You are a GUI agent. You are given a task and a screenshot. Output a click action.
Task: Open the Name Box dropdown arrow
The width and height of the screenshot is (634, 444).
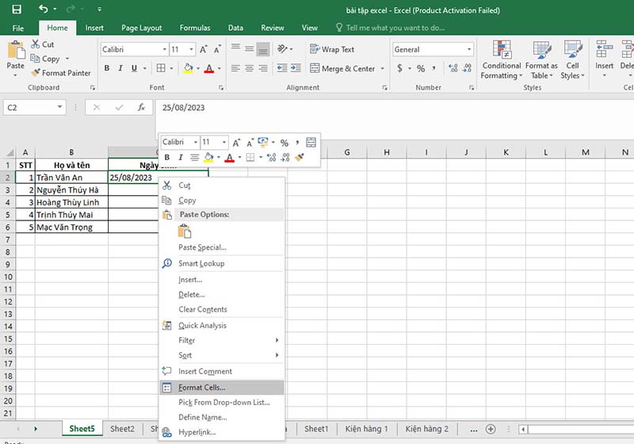pos(59,107)
